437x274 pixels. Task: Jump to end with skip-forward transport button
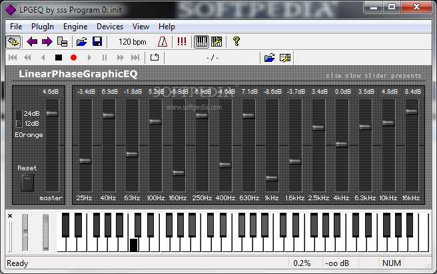(x=135, y=58)
